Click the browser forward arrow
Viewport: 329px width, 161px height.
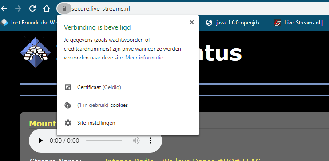pyautogui.click(x=18, y=8)
